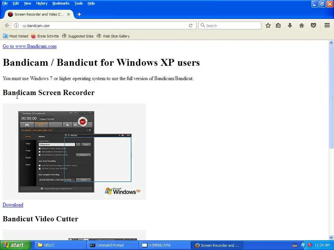This screenshot has width=334, height=250.
Task: Open site information icon in address bar
Action: [x=16, y=25]
